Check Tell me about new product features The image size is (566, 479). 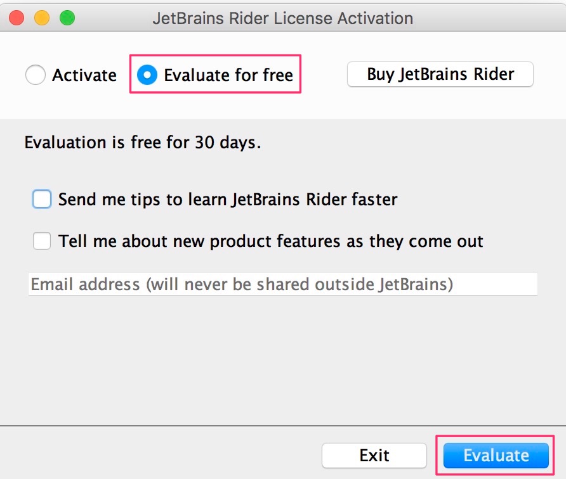(x=41, y=241)
